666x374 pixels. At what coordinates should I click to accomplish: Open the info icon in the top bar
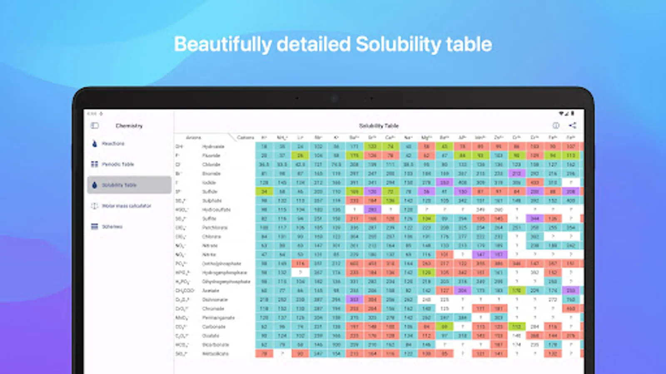[x=556, y=125]
